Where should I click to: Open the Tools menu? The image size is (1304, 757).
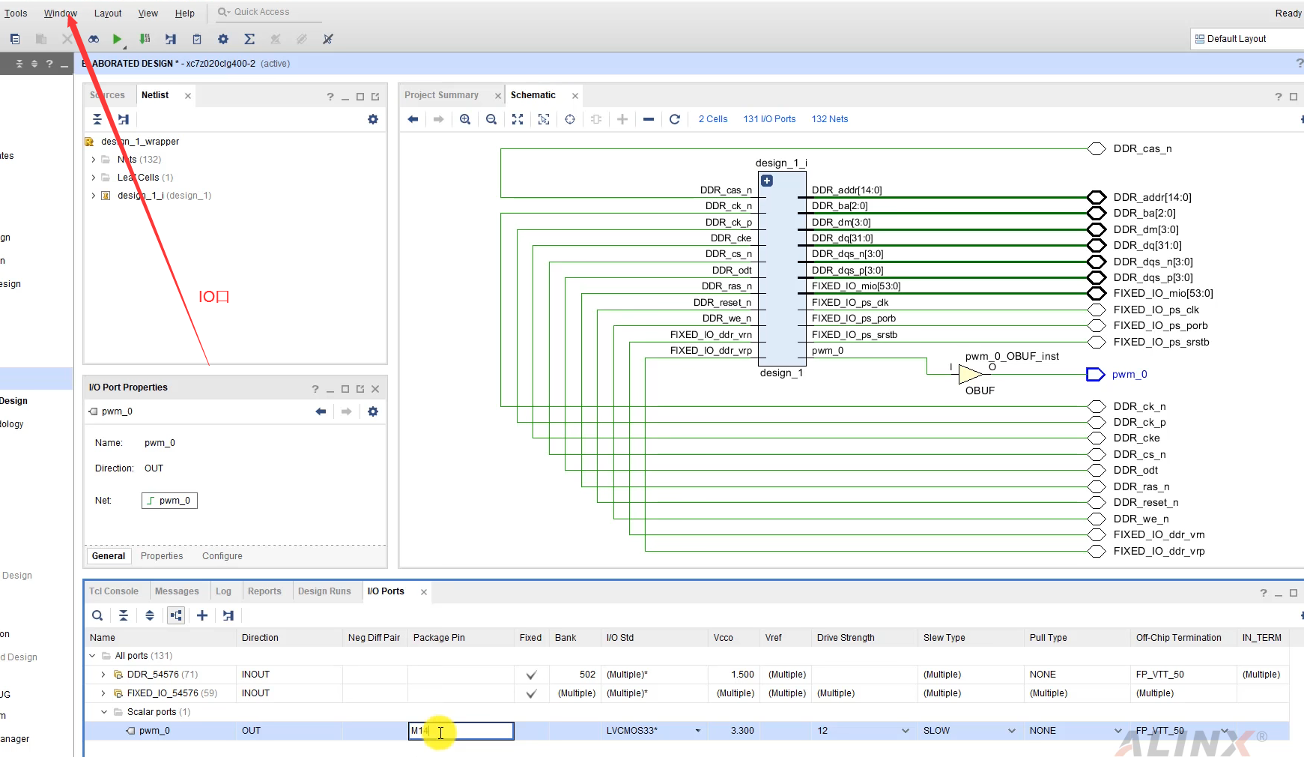tap(16, 13)
